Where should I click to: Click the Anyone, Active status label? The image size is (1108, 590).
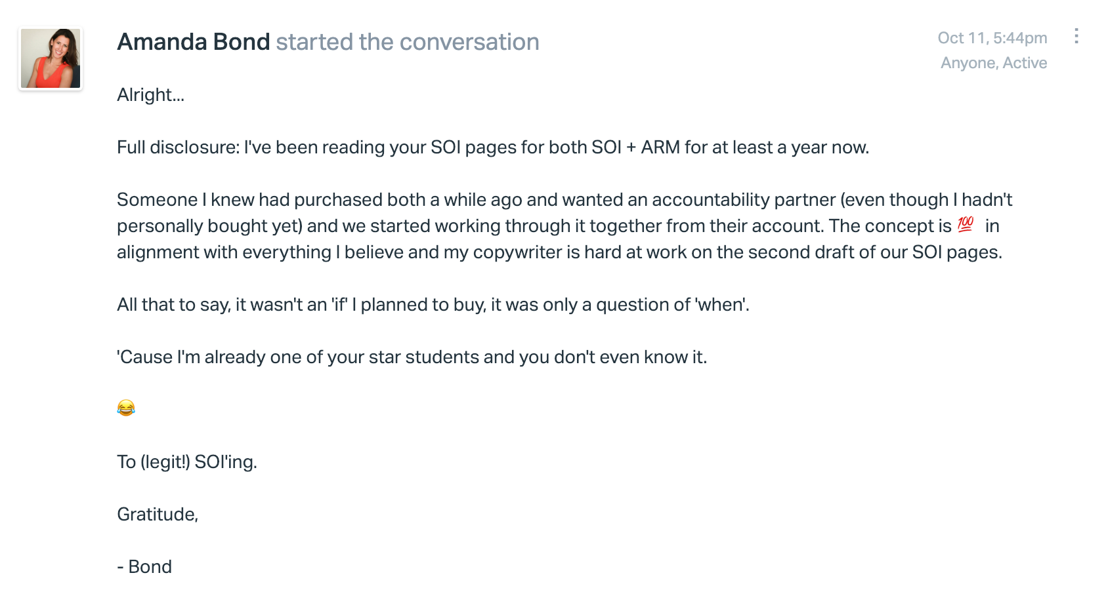coord(993,63)
